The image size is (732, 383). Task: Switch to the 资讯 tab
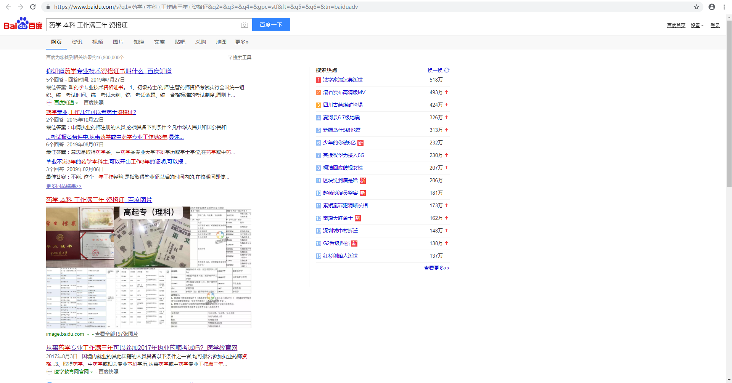77,42
